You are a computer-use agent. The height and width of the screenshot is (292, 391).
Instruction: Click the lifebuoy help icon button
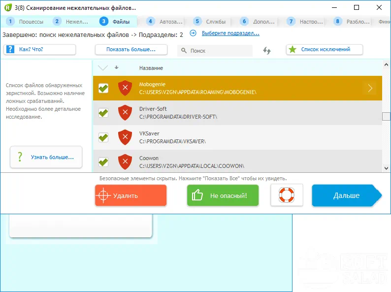click(x=287, y=195)
